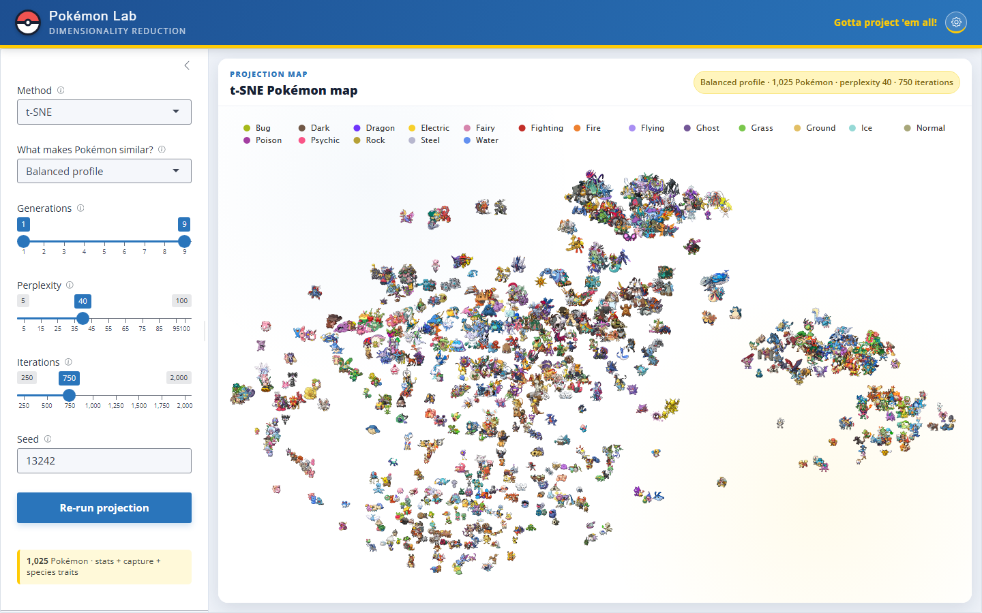Toggle the Fairy type legend entry
This screenshot has height=613, width=982.
[479, 128]
